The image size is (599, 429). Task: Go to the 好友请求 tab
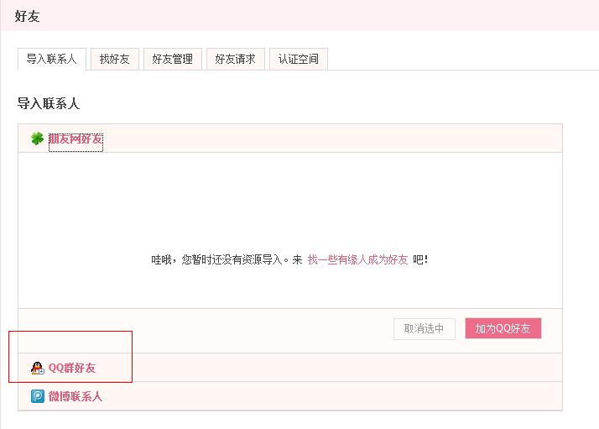(235, 60)
